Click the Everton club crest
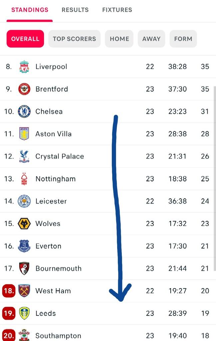Viewport: 216px width, 341px height. coord(24,246)
